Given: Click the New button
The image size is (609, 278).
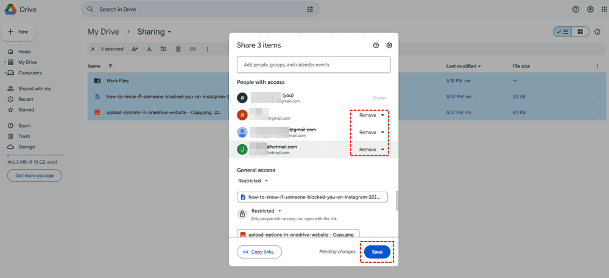Looking at the screenshot, I should (18, 32).
